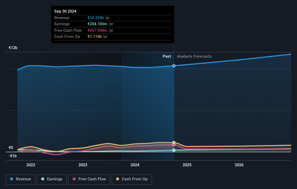Click the Analysts Forecasts label

[194, 56]
